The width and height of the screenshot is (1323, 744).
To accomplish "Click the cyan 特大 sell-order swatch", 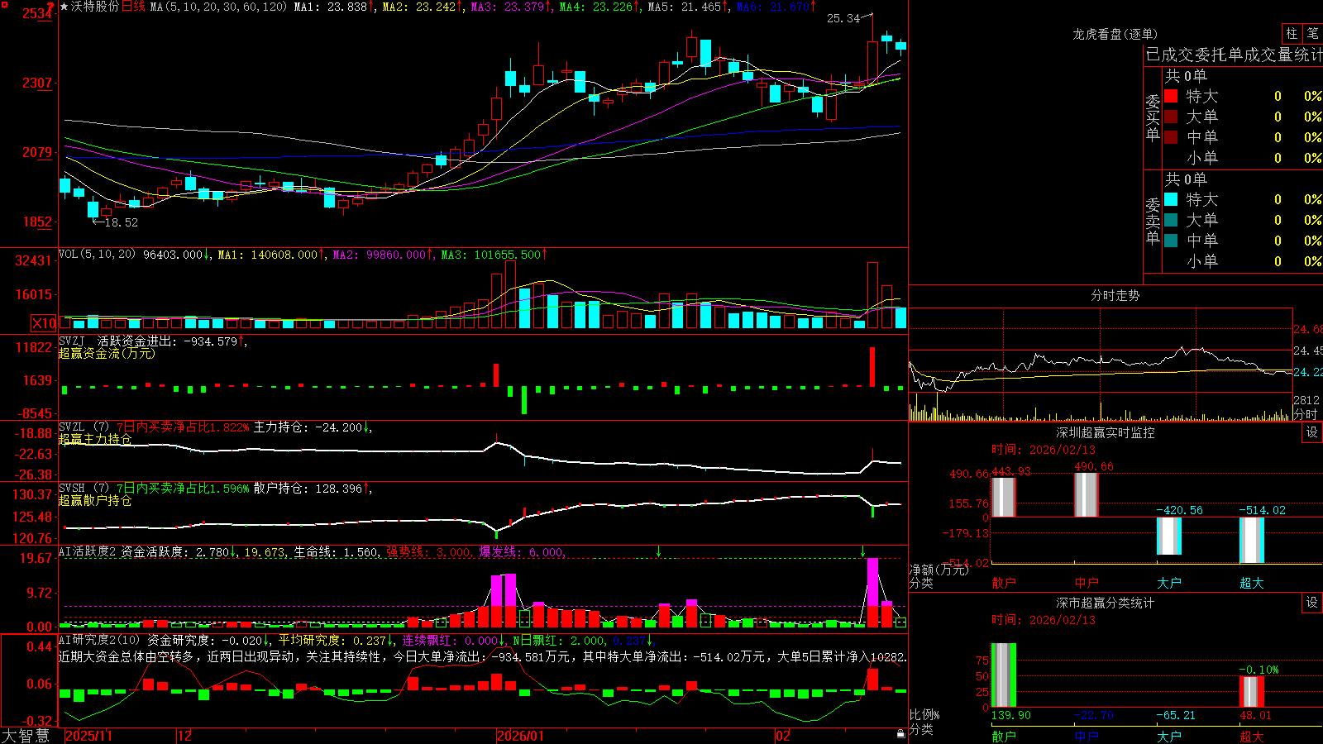I will pos(1171,199).
